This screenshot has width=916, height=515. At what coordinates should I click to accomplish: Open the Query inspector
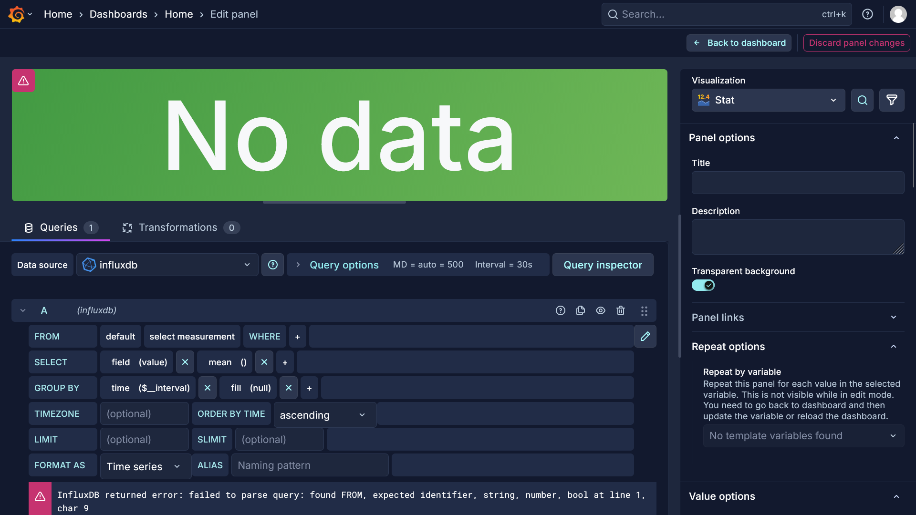coord(603,265)
